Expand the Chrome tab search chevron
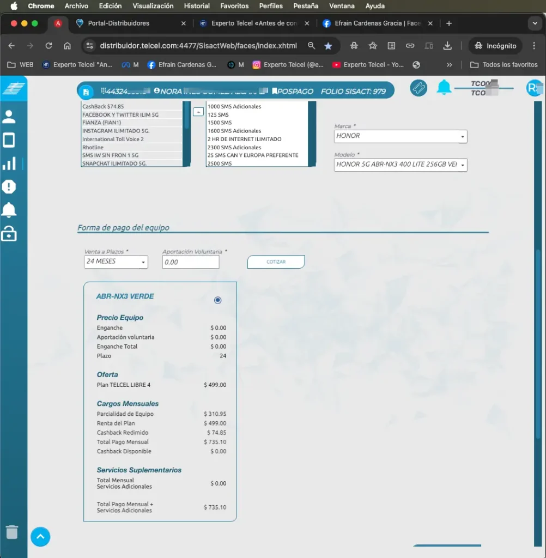 tap(535, 23)
